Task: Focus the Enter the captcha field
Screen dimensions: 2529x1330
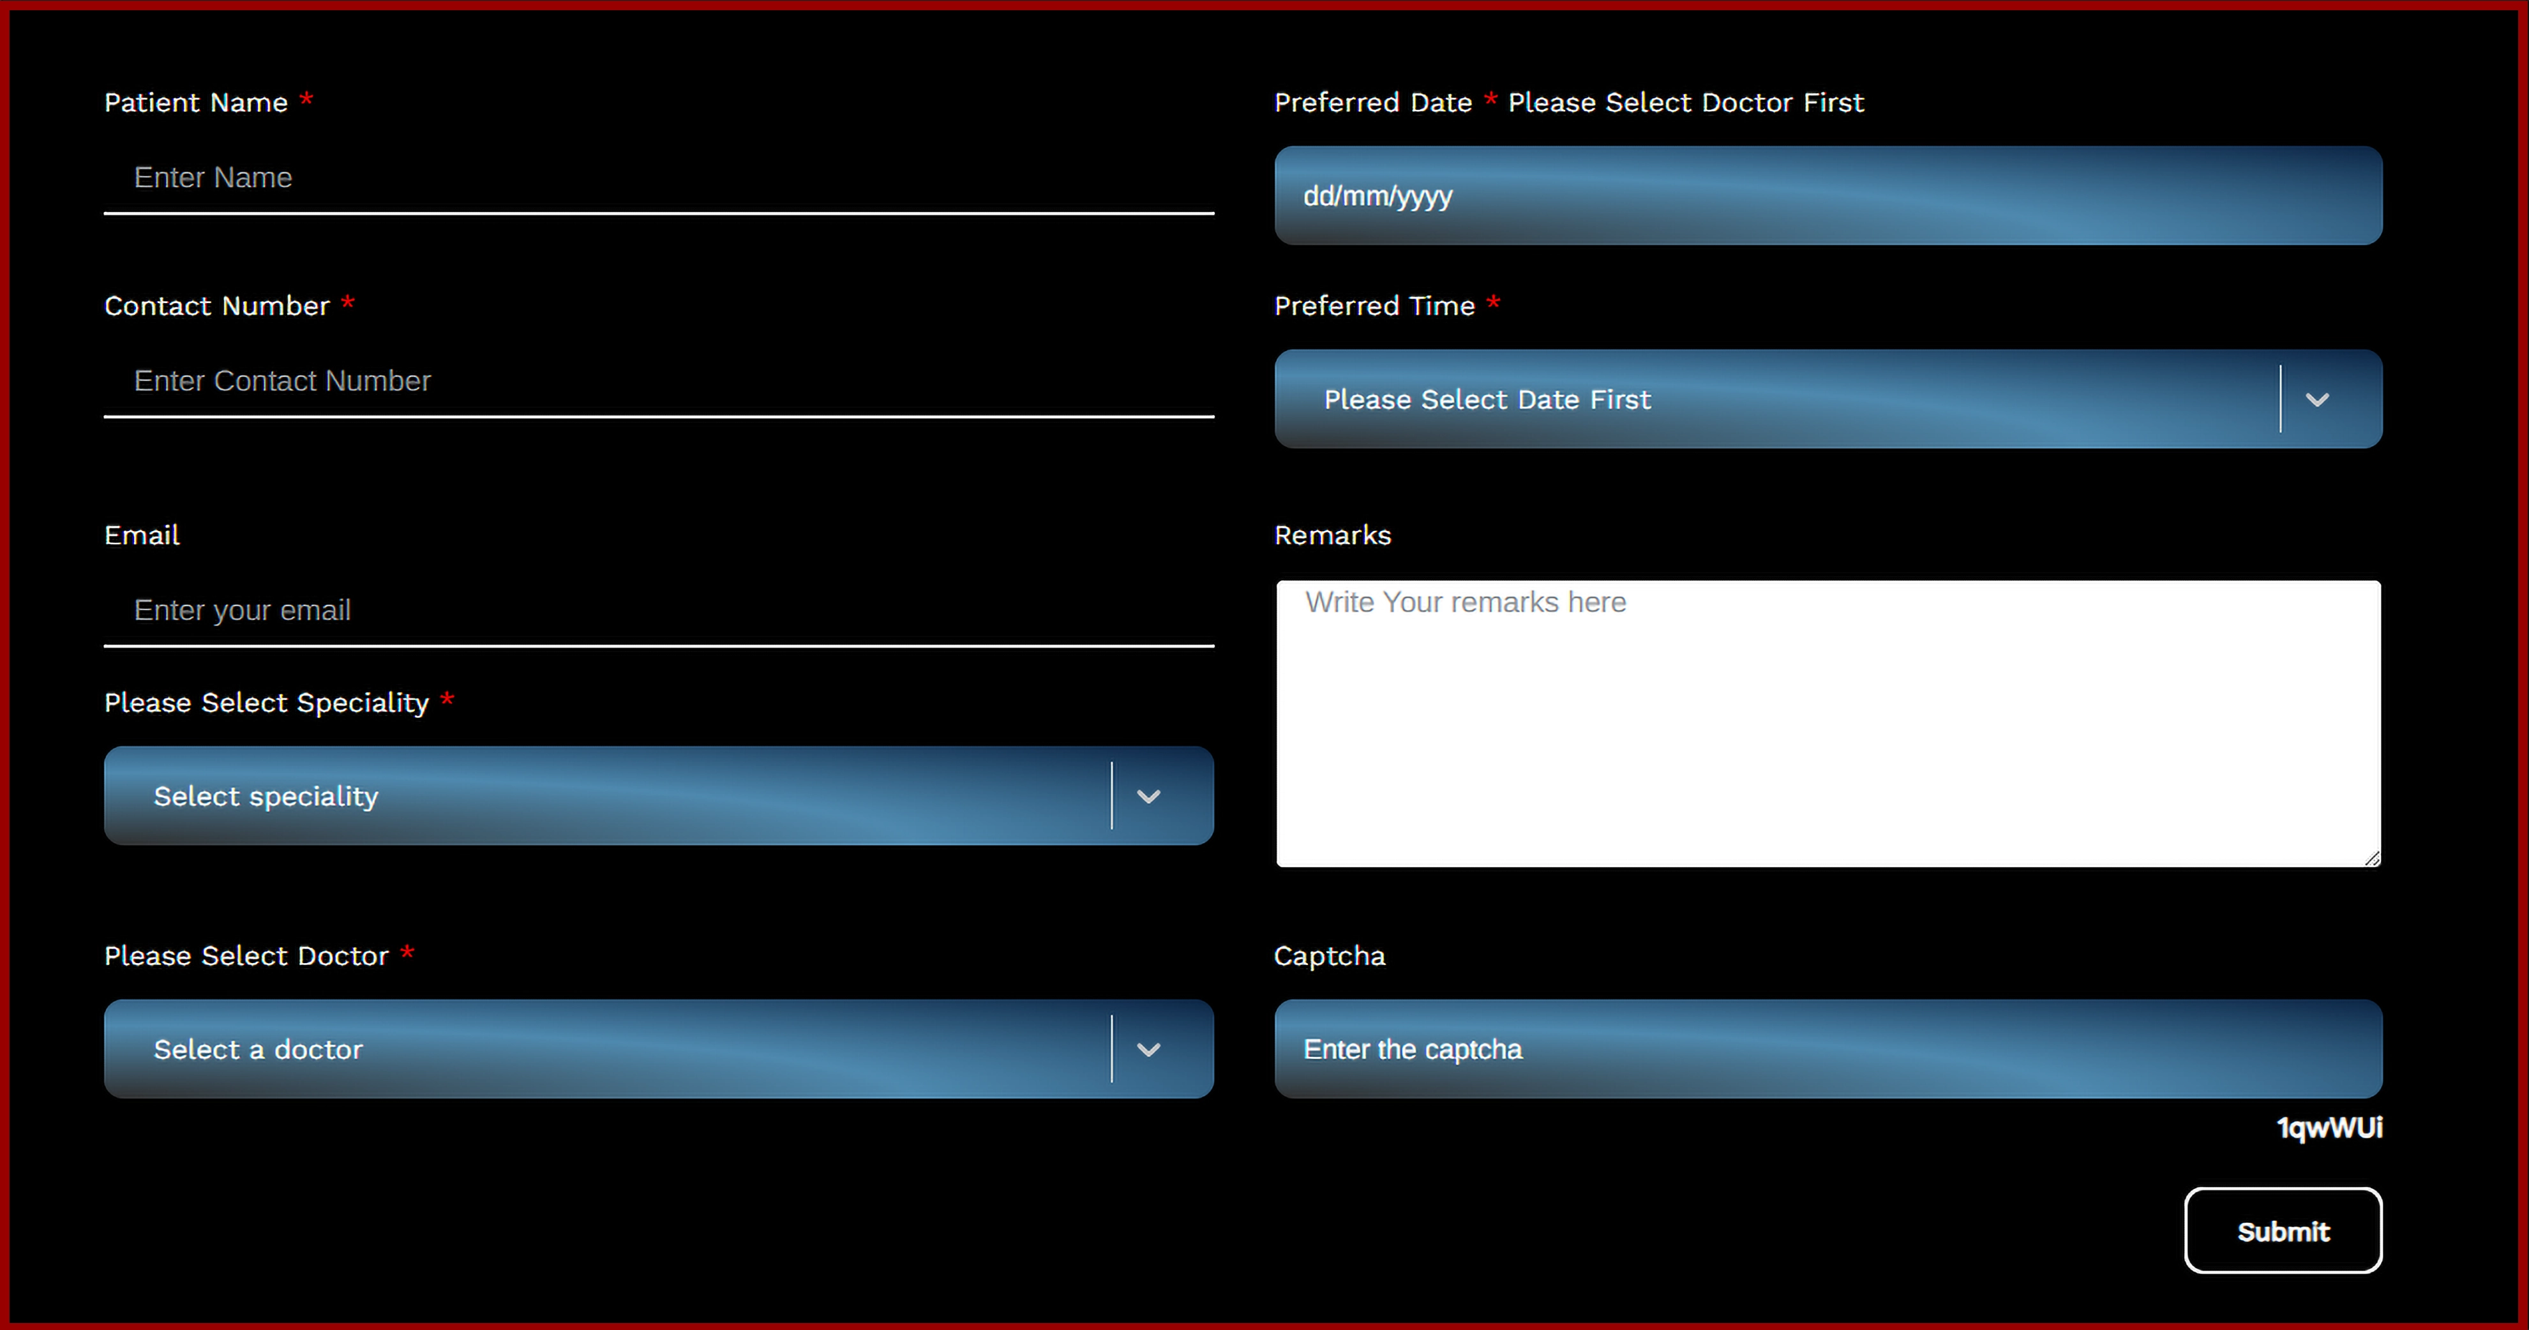Action: pos(1827,1049)
